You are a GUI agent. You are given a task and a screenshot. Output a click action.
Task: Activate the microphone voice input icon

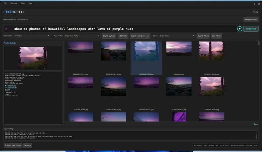[240, 29]
